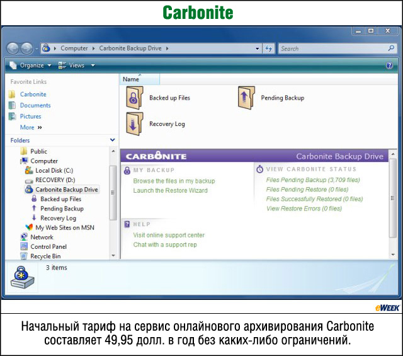
Task: Click the Carbonite Backup Drive tree icon
Action: coord(29,189)
